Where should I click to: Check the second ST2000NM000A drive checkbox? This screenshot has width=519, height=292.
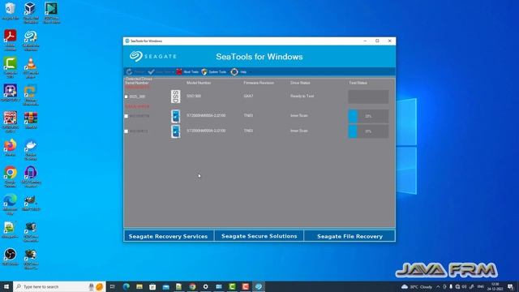(127, 131)
